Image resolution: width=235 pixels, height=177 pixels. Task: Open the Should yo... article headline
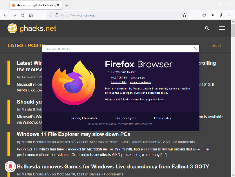29,102
